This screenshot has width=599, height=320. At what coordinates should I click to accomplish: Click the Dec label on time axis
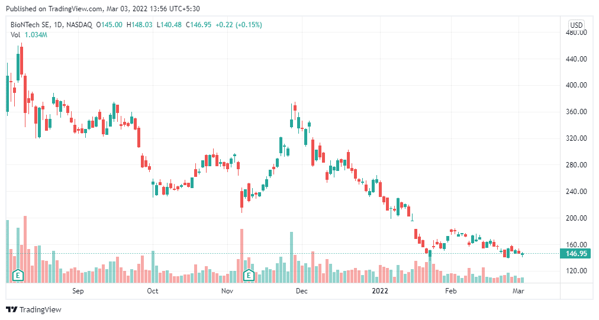tap(301, 291)
